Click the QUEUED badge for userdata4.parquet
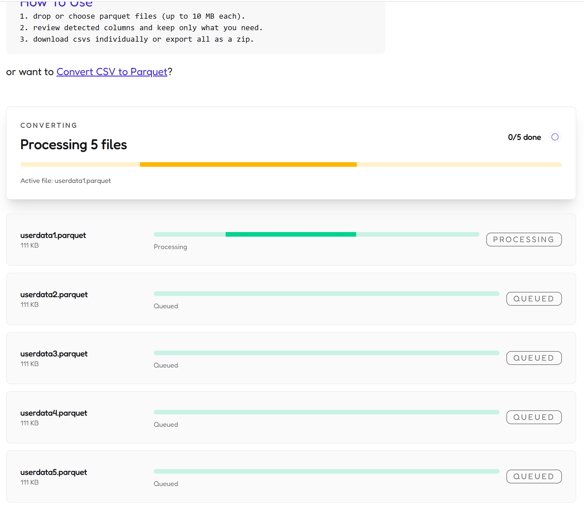 (x=534, y=417)
